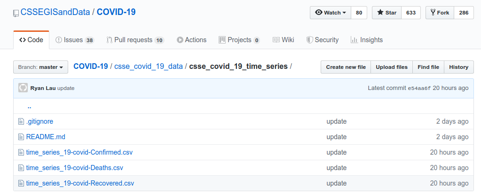The width and height of the screenshot is (481, 194).
Task: Expand the Branch: master selector
Action: point(40,67)
